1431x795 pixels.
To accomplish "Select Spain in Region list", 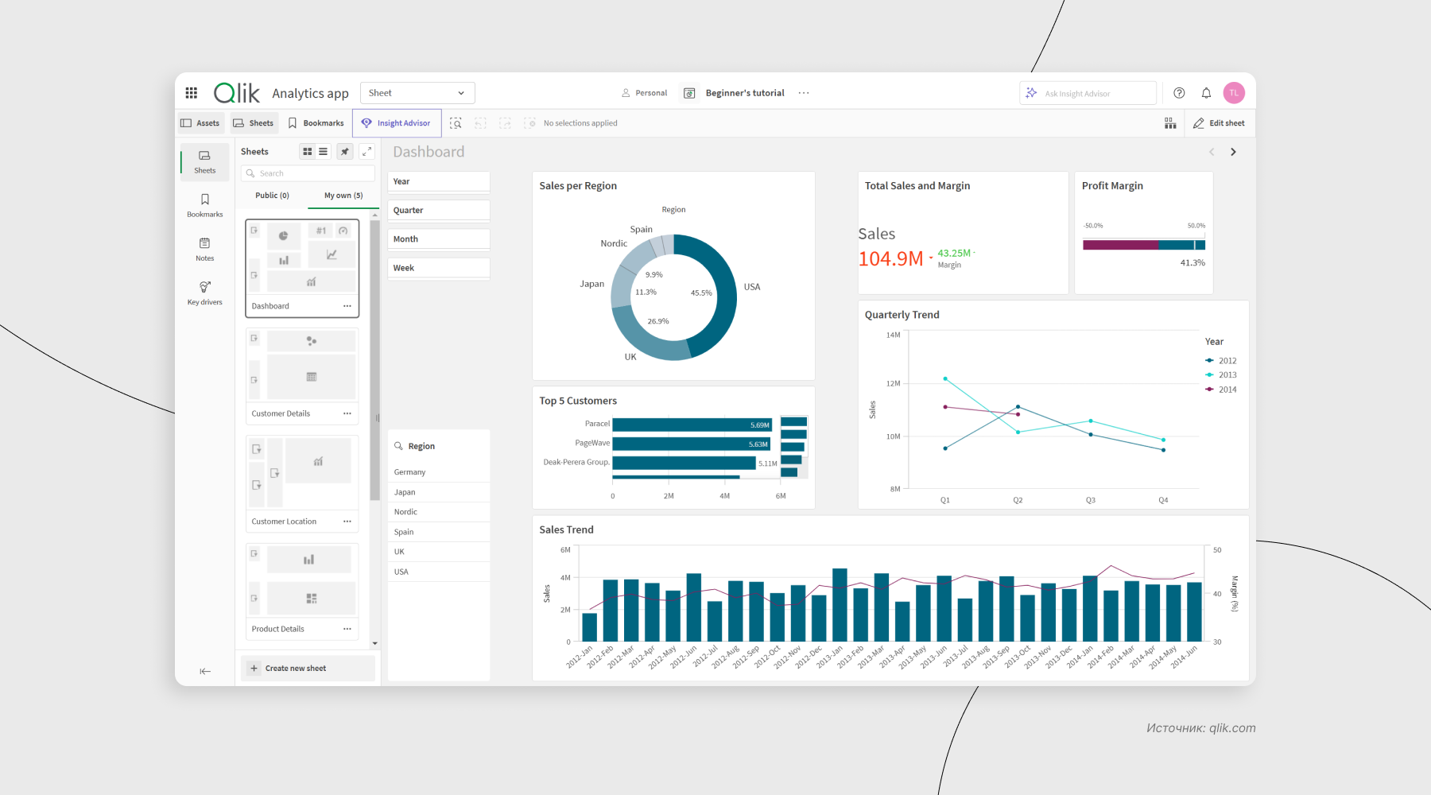I will click(x=439, y=532).
